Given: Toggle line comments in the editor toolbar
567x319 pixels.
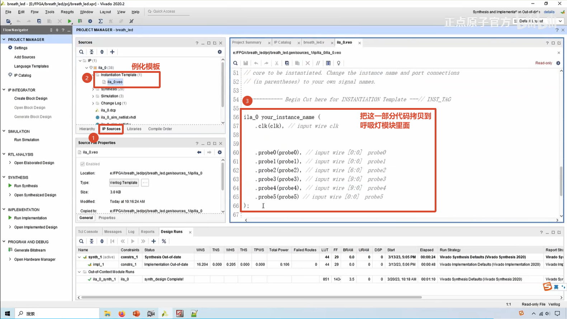Looking at the screenshot, I should 318,63.
